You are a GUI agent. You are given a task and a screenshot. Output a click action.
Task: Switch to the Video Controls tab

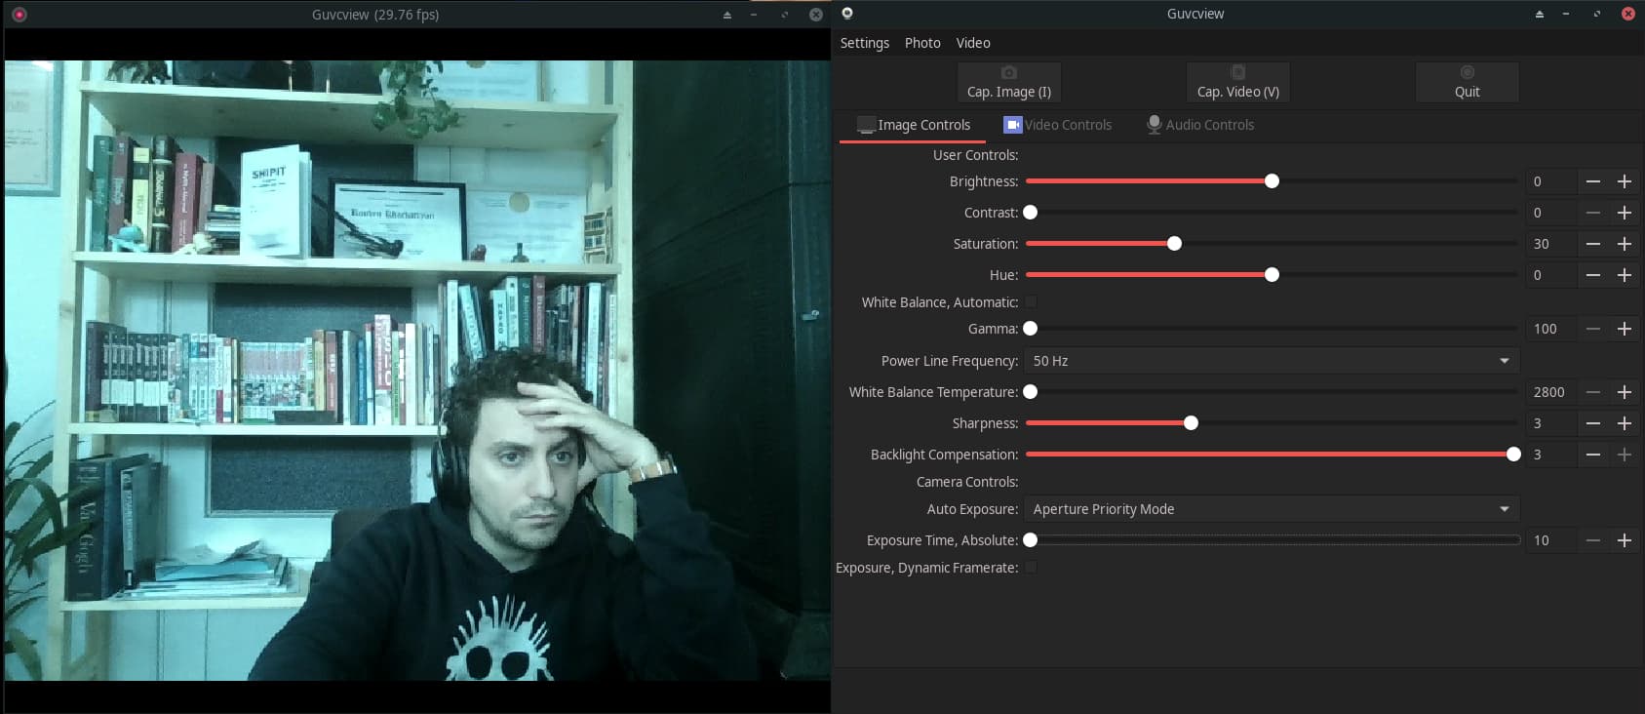pyautogui.click(x=1058, y=125)
